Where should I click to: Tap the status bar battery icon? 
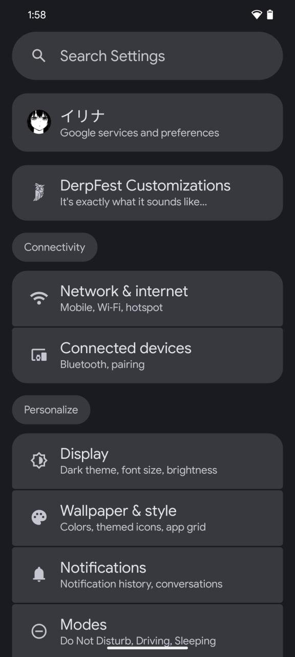(270, 15)
